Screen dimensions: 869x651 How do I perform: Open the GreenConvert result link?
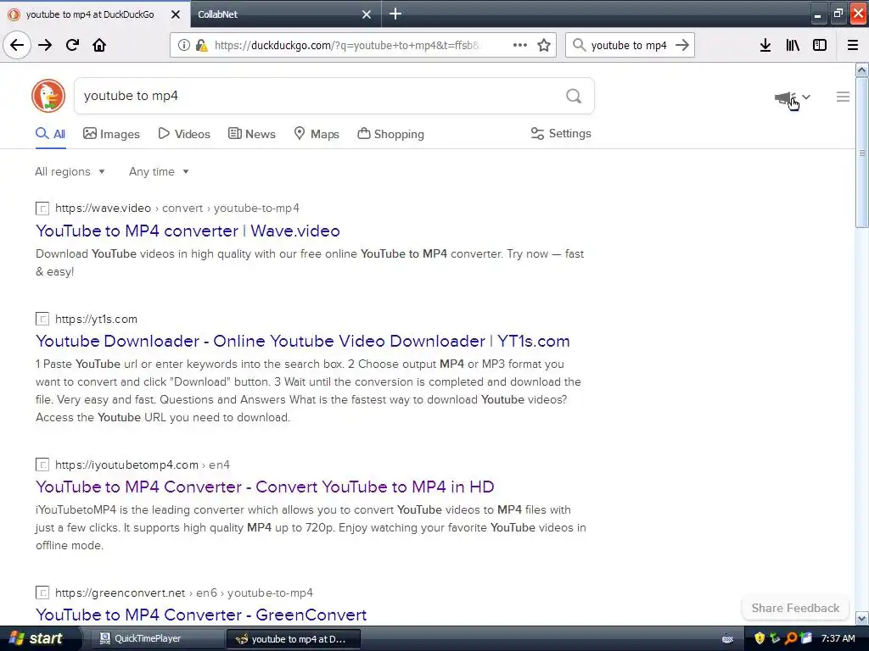pos(201,615)
